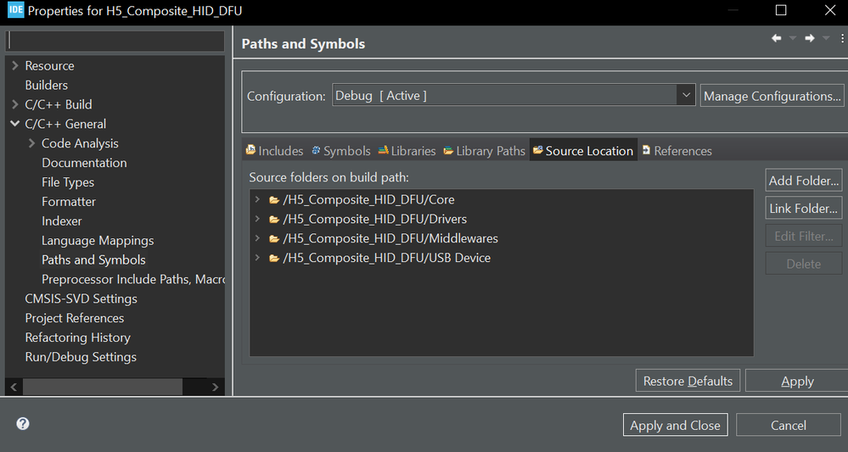Expand the /H5_Composite_HID_DFU/Middlewares folder entry
The image size is (848, 452).
(x=257, y=238)
